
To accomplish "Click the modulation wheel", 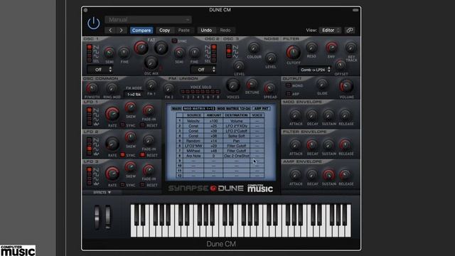I will pyautogui.click(x=108, y=216).
